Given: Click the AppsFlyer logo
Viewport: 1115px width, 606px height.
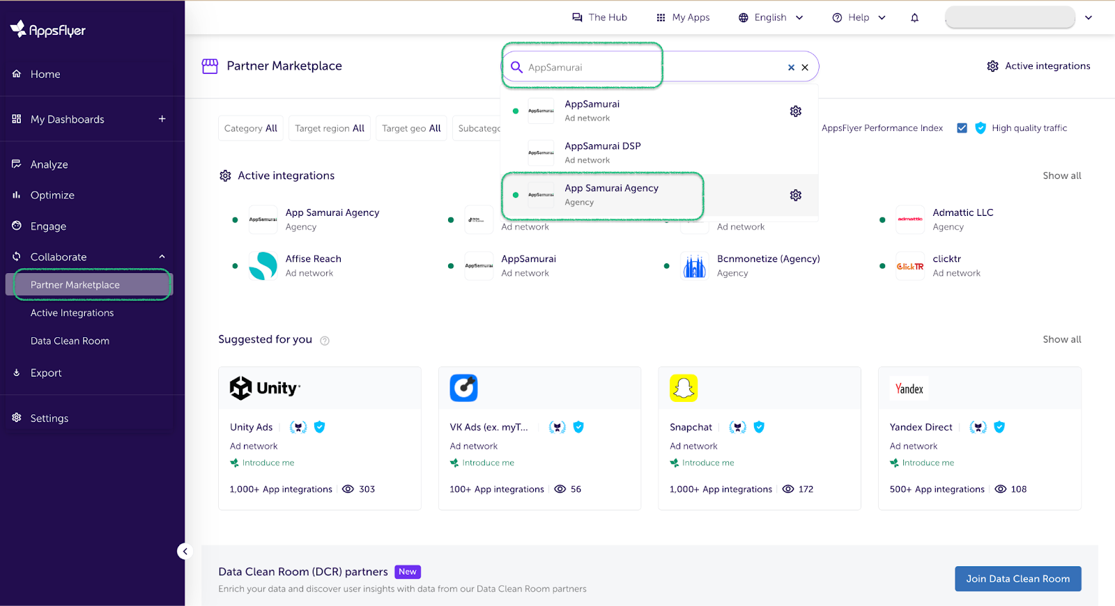Looking at the screenshot, I should click(47, 29).
